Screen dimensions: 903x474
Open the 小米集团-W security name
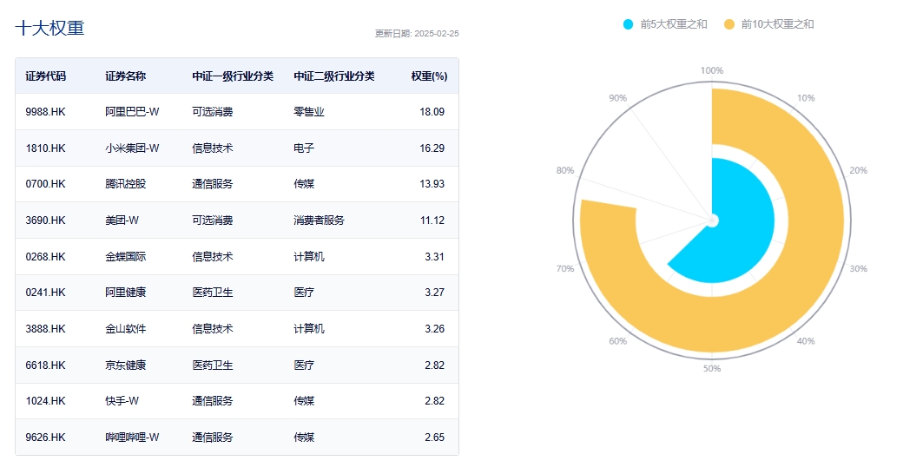(132, 148)
